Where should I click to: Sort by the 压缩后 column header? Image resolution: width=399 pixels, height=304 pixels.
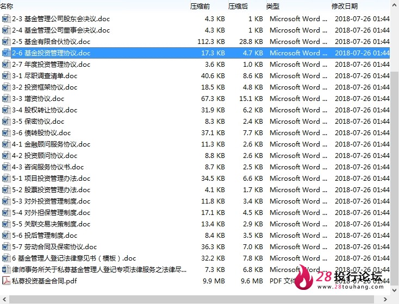(x=238, y=6)
